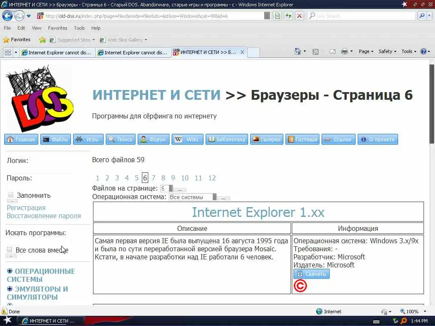Image resolution: width=435 pixels, height=326 pixels.
Task: Click the Help question mark icon
Action: tap(424, 51)
